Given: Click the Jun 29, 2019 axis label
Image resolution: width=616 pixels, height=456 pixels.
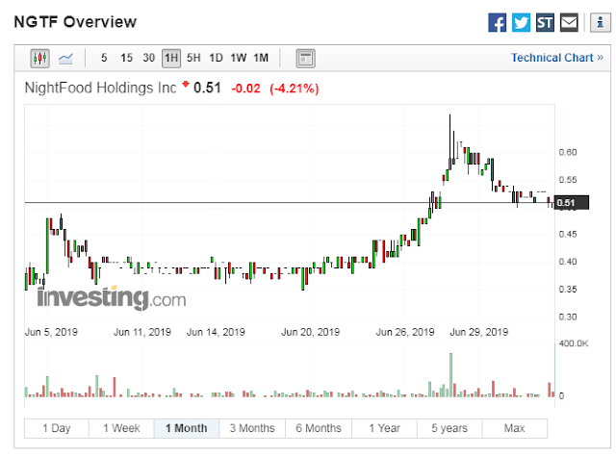Looking at the screenshot, I should click(479, 332).
